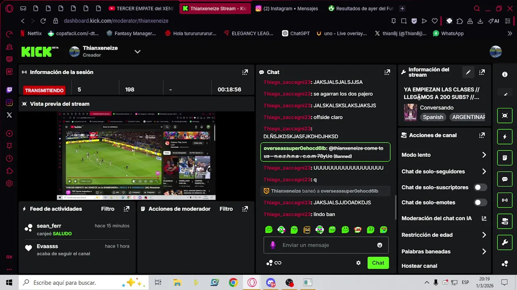Click the Kick logo
Image resolution: width=517 pixels, height=290 pixels.
pos(40,51)
